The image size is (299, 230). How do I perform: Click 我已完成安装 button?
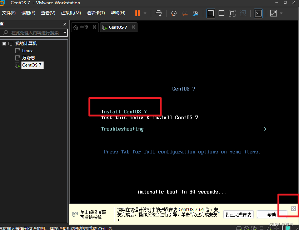238,215
